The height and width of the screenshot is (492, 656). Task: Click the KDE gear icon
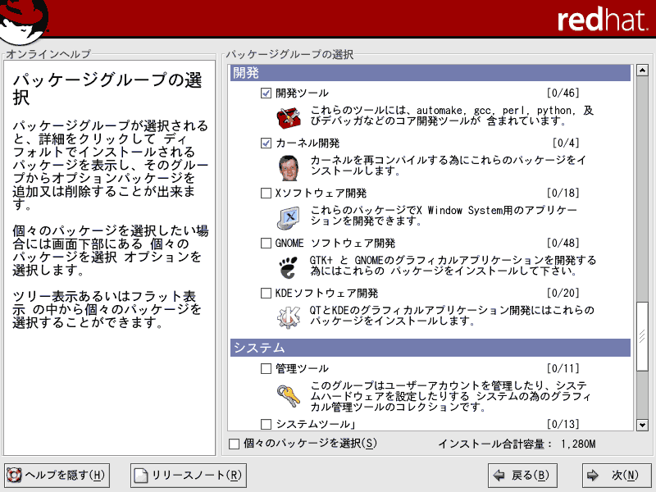pyautogui.click(x=287, y=317)
